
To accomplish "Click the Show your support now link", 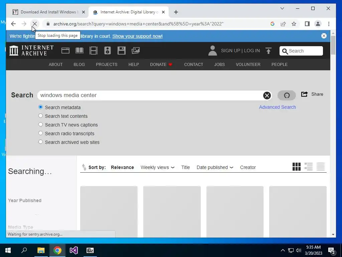I will pos(137,36).
